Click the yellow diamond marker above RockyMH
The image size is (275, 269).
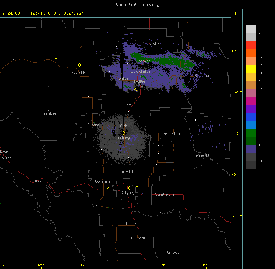click(x=79, y=65)
